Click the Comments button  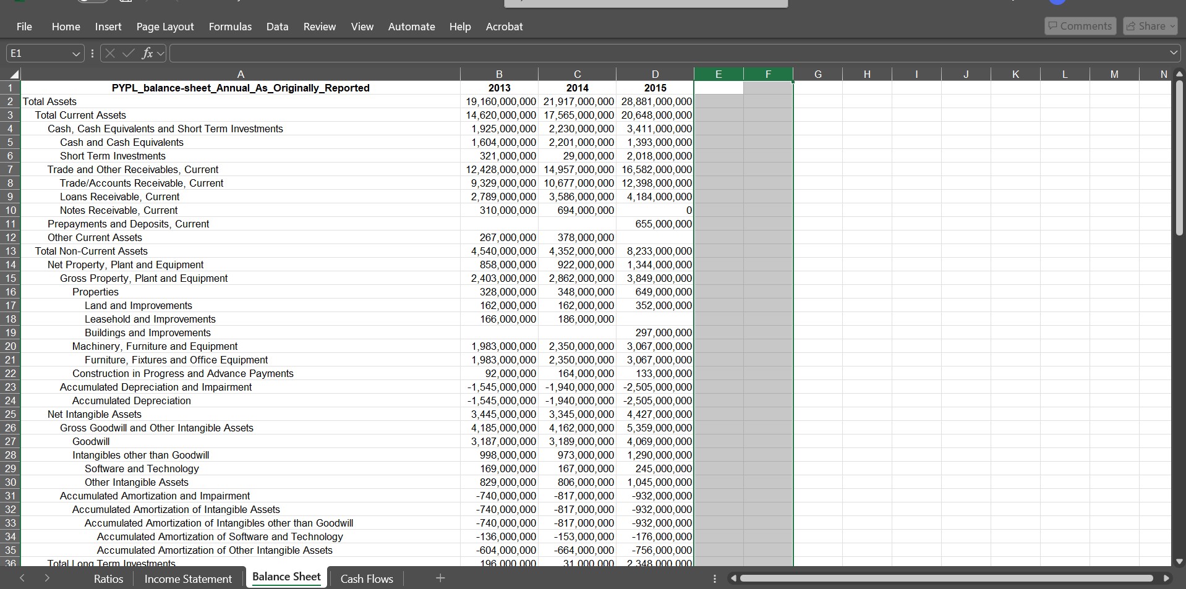(x=1080, y=26)
